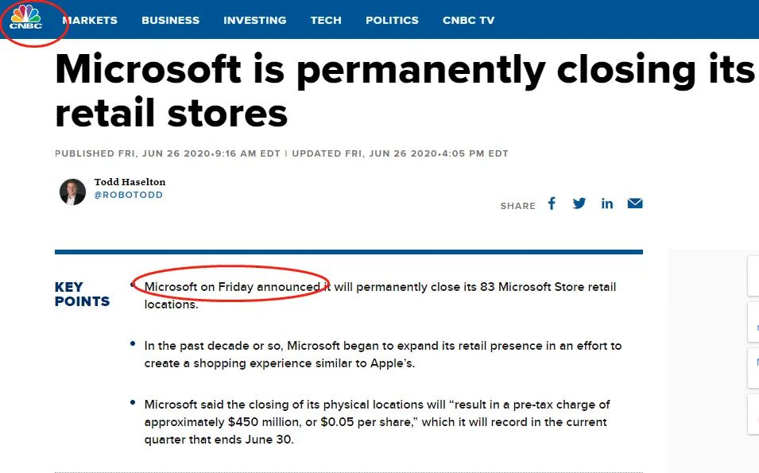Click the bullet about Apple's shopping experience

pyautogui.click(x=382, y=355)
